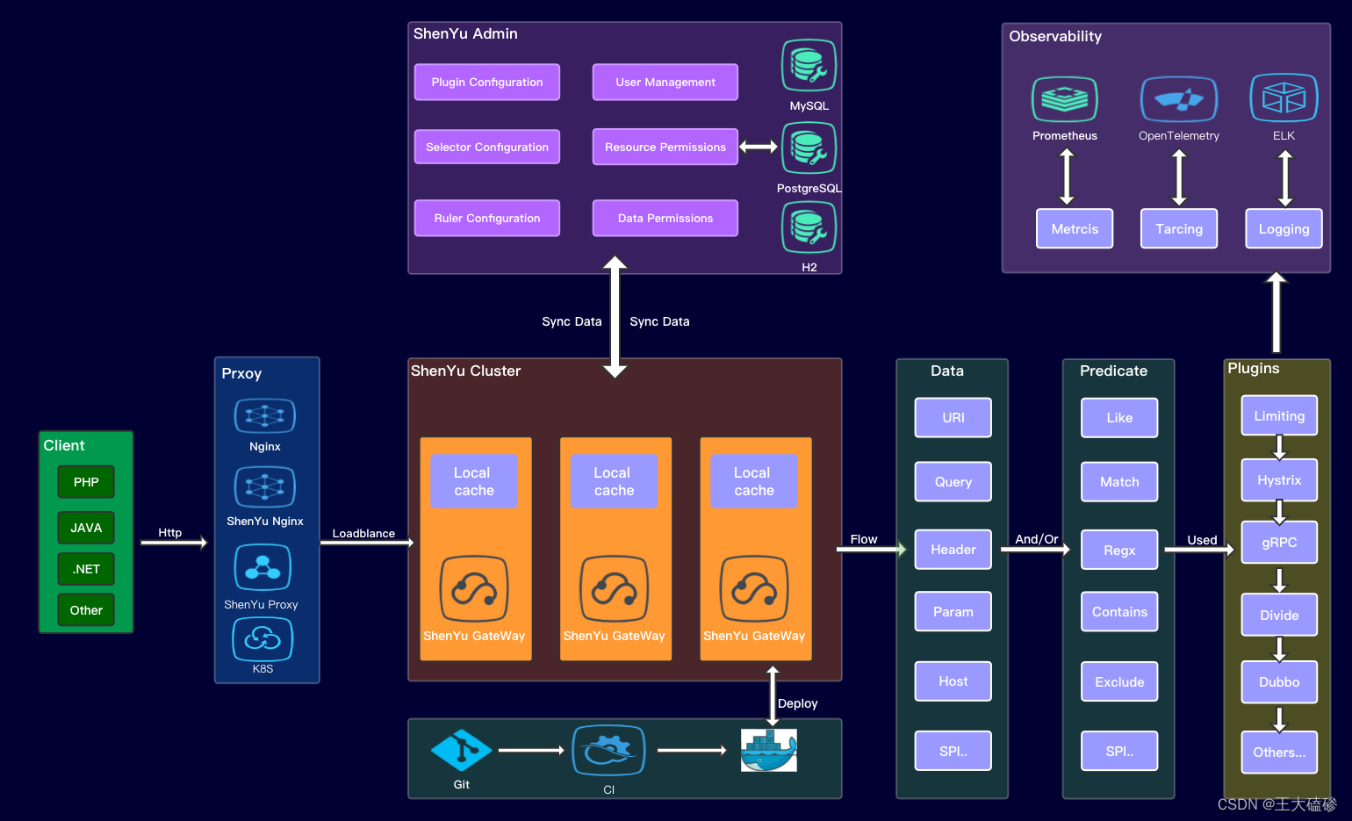Click the Http label text
Screen dimensions: 1352x821
(169, 532)
